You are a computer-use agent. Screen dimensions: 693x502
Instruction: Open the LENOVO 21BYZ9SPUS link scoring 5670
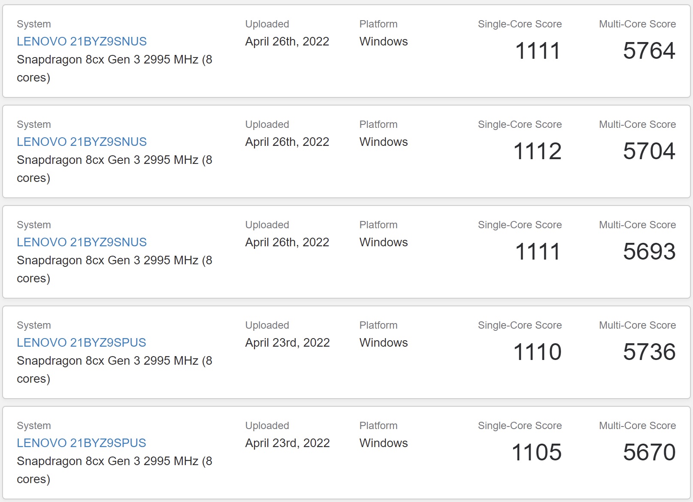81,443
